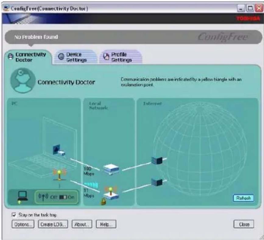
Task: Close window with red X button
Action: click(x=259, y=8)
